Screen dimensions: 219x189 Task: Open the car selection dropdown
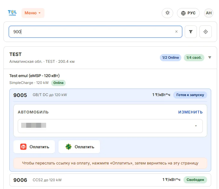pyautogui.click(x=110, y=126)
